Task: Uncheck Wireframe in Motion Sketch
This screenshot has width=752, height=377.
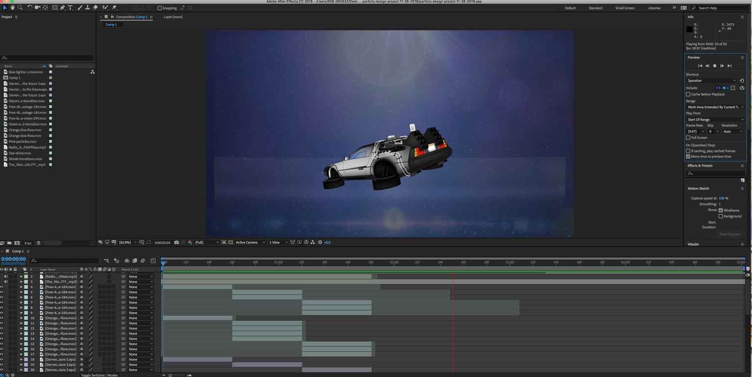Action: coord(721,210)
